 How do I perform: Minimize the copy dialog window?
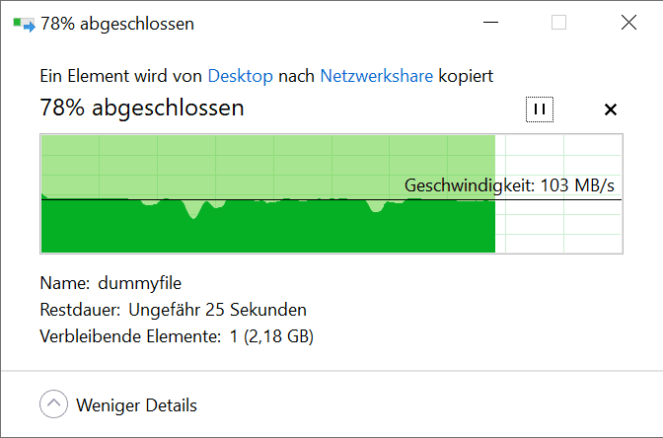[490, 23]
